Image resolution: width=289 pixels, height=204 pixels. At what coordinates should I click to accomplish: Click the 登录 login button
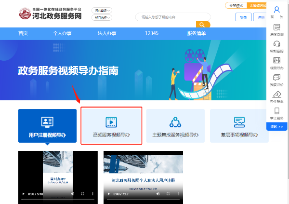pyautogui.click(x=243, y=17)
